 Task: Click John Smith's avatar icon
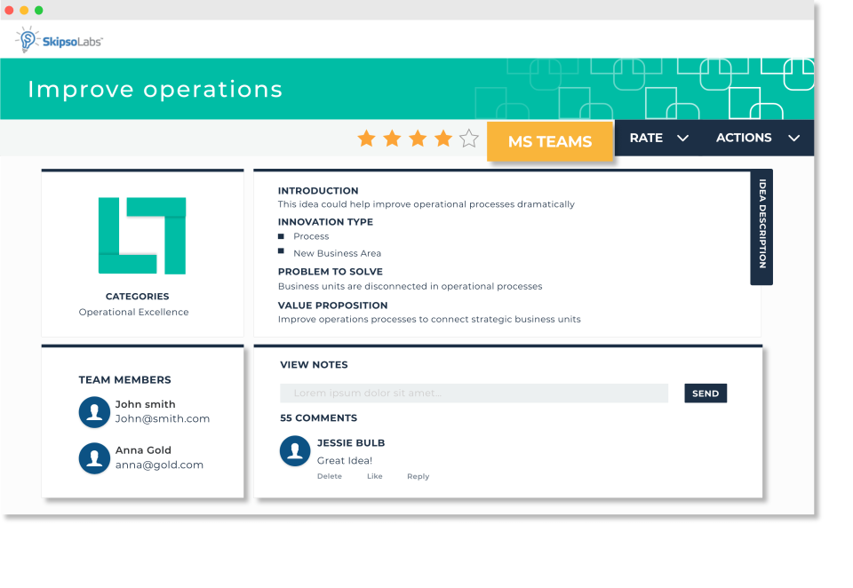click(x=94, y=413)
